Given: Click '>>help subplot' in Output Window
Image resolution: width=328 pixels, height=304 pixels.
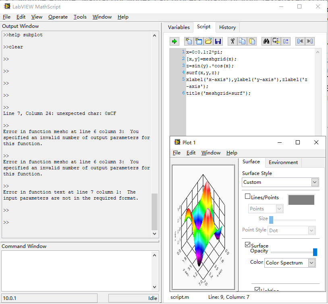Looking at the screenshot, I should 23,35.
